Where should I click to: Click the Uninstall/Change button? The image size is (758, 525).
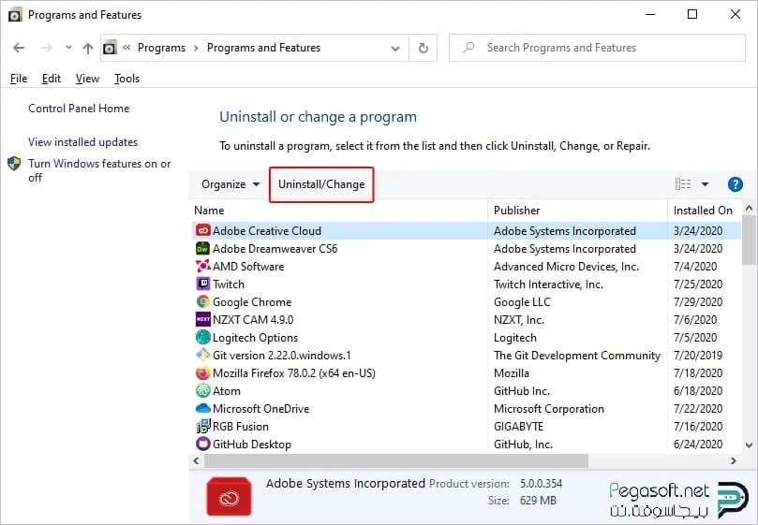321,184
